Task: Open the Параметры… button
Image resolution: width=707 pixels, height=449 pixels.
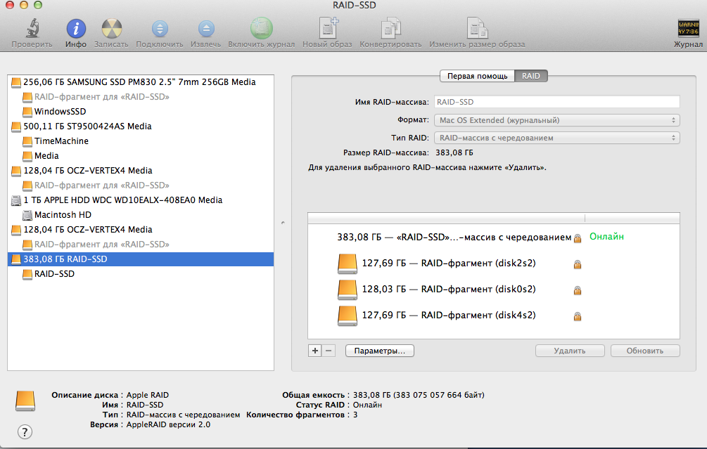Action: pyautogui.click(x=380, y=351)
